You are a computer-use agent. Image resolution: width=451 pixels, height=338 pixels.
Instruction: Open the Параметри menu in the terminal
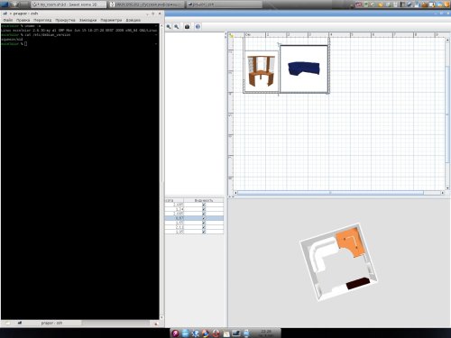pyautogui.click(x=111, y=20)
